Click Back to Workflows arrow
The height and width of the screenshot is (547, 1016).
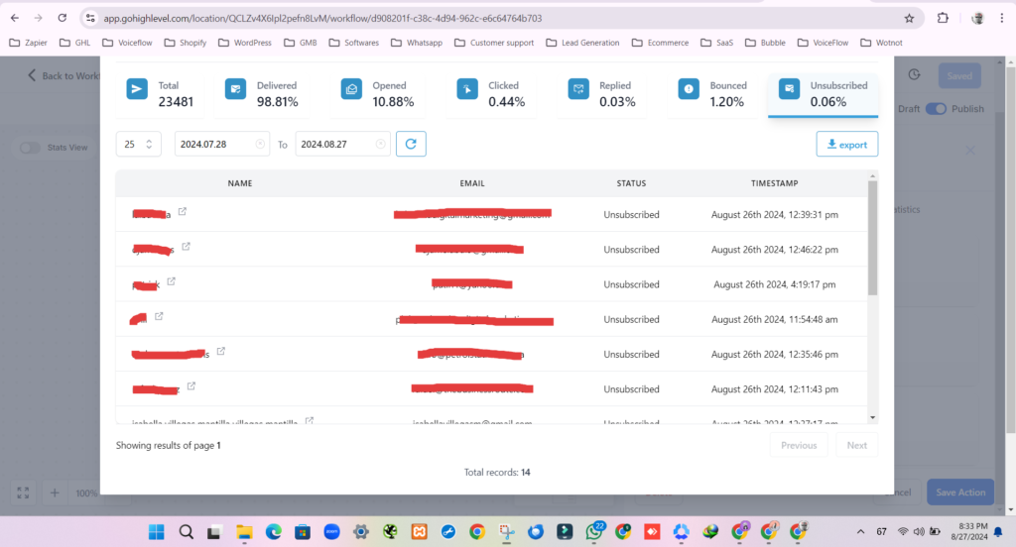[31, 75]
